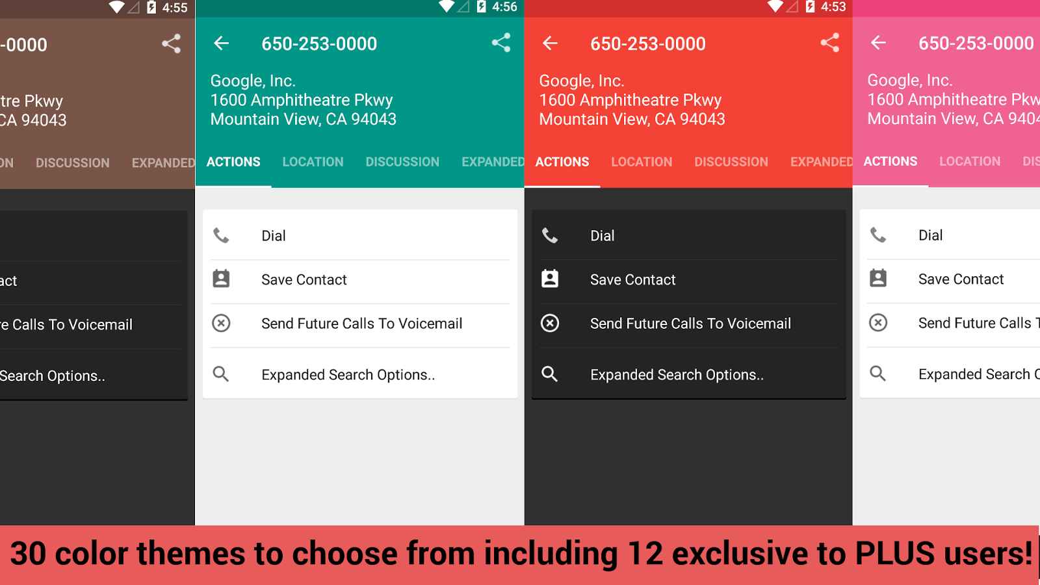1040x585 pixels.
Task: Tap the share icon in teal header
Action: (500, 43)
